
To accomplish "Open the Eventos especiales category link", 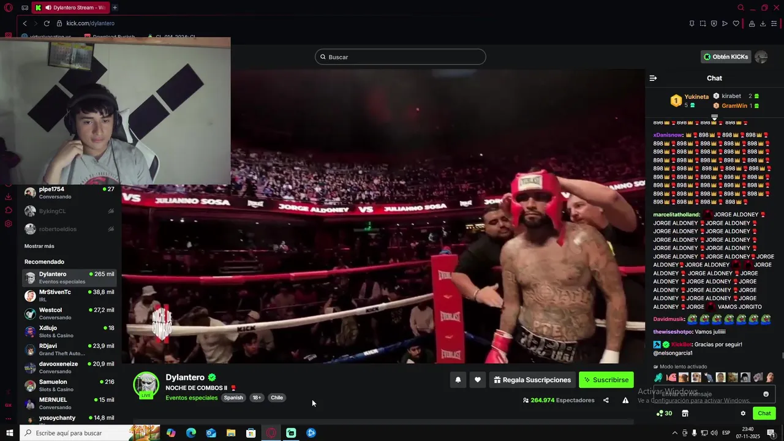I will click(x=192, y=398).
